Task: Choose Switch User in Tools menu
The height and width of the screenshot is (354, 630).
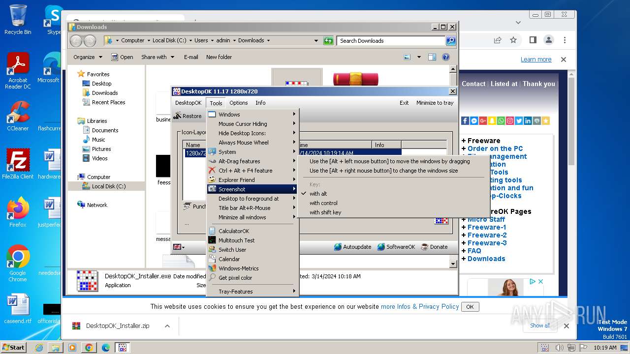Action: [252, 250]
